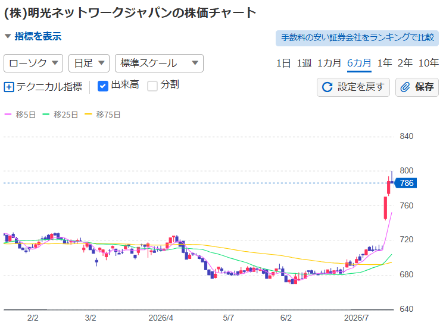The image size is (443, 326).
Task: Uncheck the 出来高 volume checkbox
Action: [x=103, y=86]
